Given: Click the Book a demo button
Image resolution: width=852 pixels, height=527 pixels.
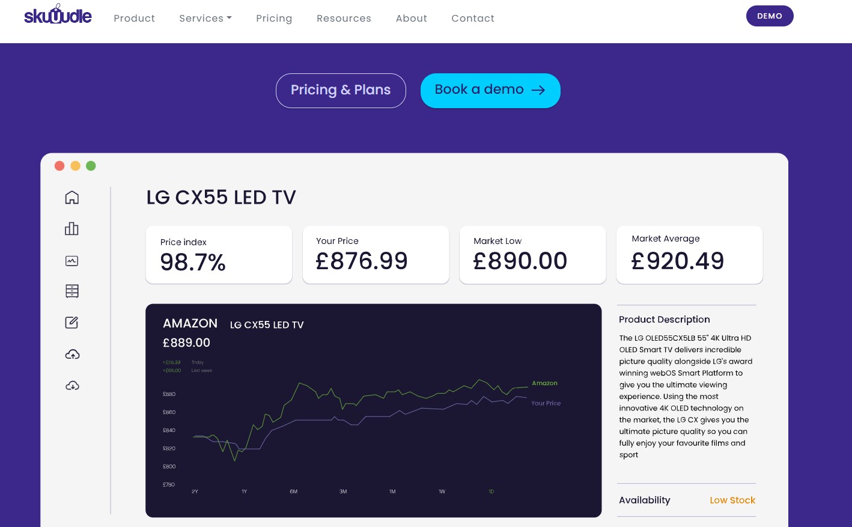Looking at the screenshot, I should click(490, 90).
